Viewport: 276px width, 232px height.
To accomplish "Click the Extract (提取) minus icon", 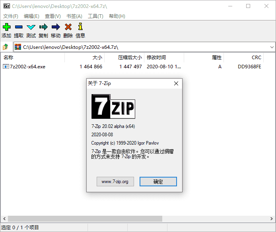I will click(19, 27).
